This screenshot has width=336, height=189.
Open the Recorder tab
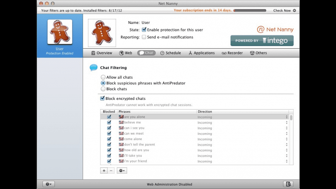232,53
